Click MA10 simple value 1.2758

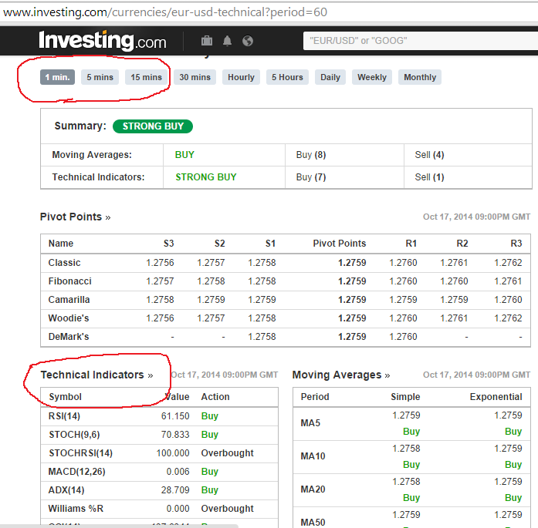pyautogui.click(x=406, y=449)
